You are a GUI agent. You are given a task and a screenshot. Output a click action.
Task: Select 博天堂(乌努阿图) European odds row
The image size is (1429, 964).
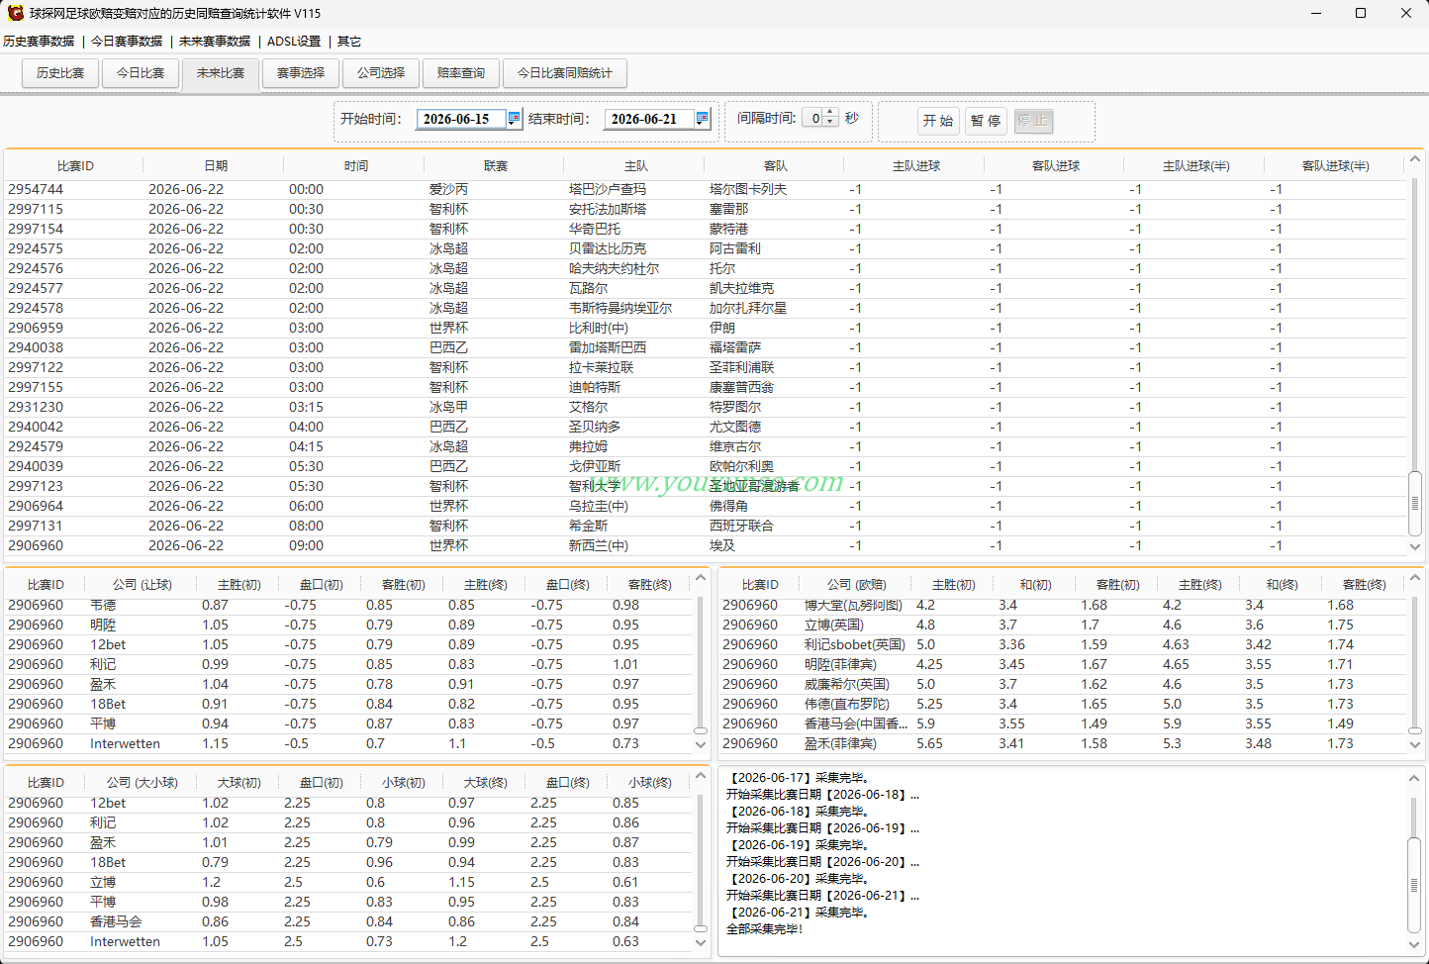click(x=1063, y=605)
